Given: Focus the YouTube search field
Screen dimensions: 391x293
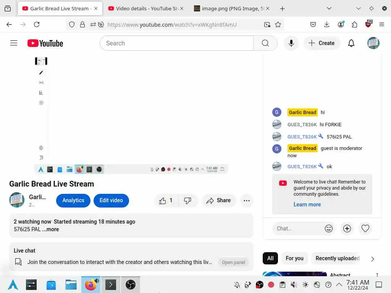Looking at the screenshot, I should point(176,43).
